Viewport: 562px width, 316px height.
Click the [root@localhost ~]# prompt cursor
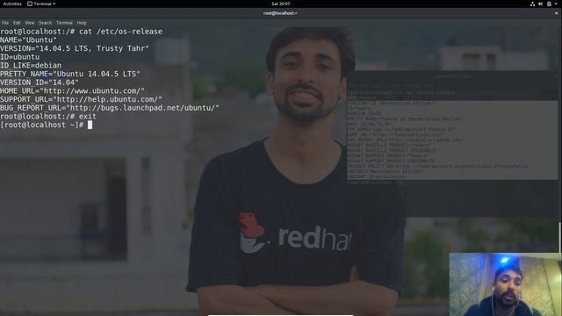90,125
